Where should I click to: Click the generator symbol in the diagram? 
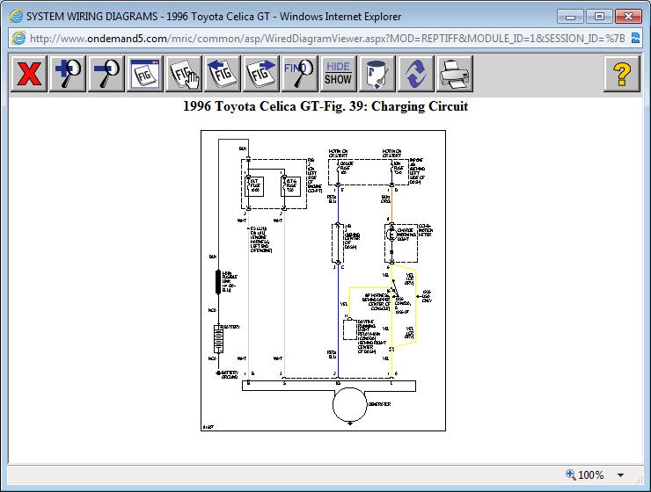349,405
